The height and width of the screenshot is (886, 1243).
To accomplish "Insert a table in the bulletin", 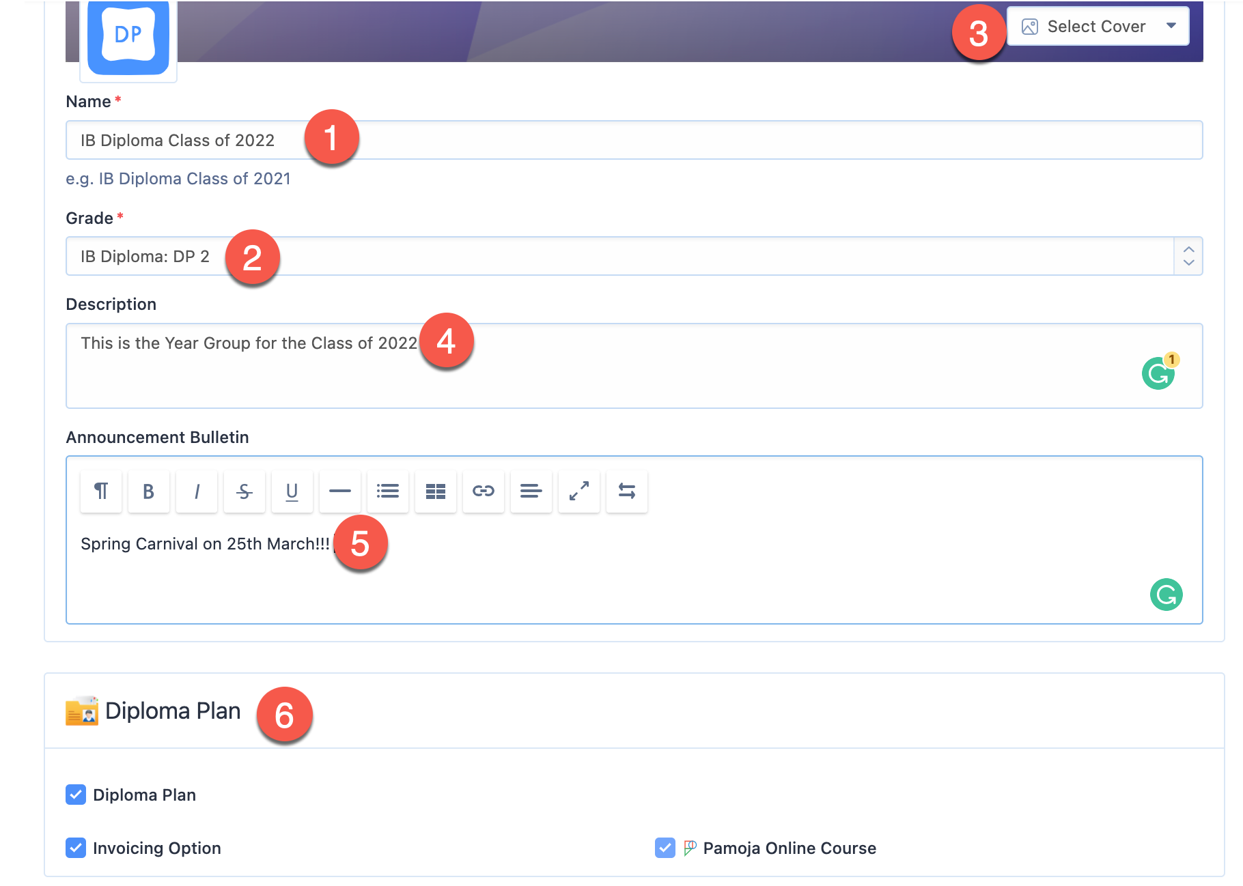I will 436,491.
